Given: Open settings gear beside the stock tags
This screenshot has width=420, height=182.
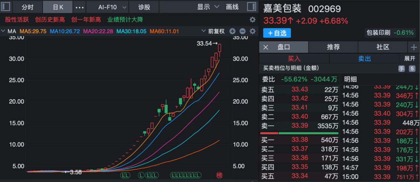Looking at the screenshot, I should coord(252,19).
